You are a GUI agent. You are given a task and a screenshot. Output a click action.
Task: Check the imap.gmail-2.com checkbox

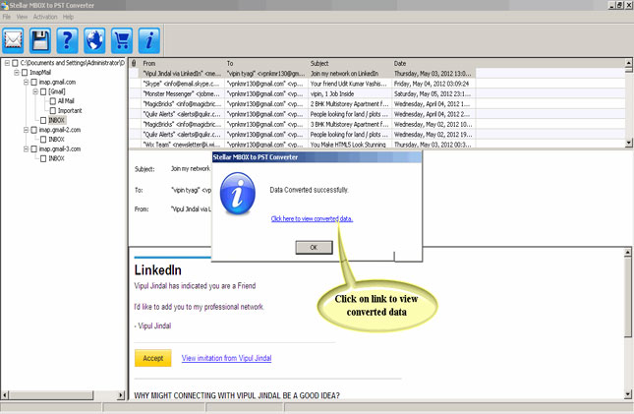(x=34, y=130)
